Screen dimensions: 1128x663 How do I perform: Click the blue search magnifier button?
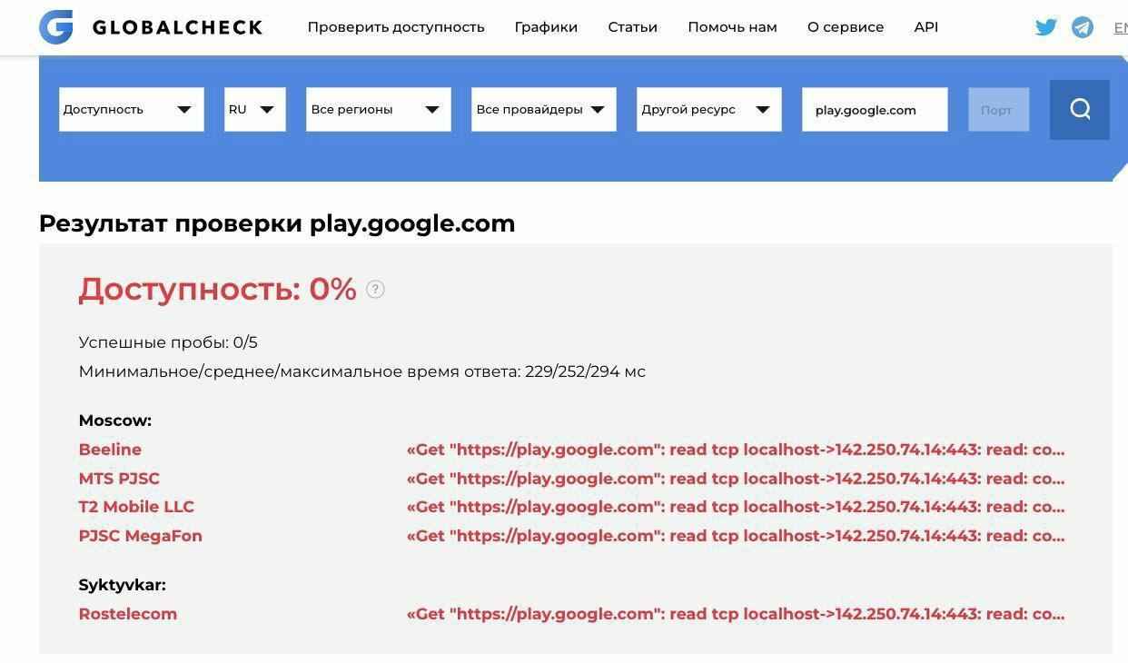(1079, 109)
